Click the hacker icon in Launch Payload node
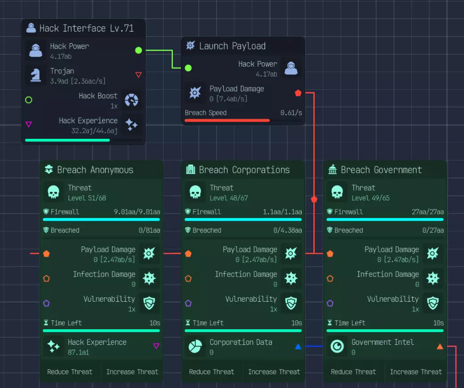This screenshot has height=388, width=464. (291, 68)
